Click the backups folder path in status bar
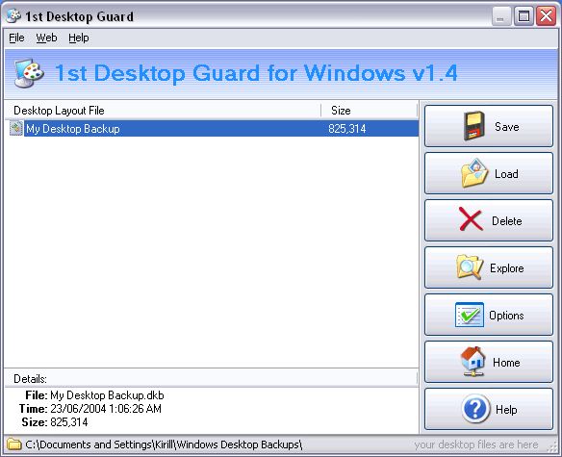Viewport: 562px width, 457px height. 164,444
